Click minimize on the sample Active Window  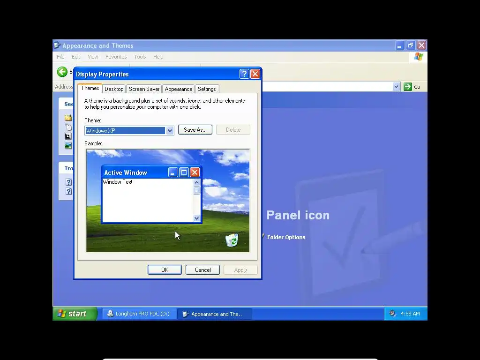tap(173, 172)
